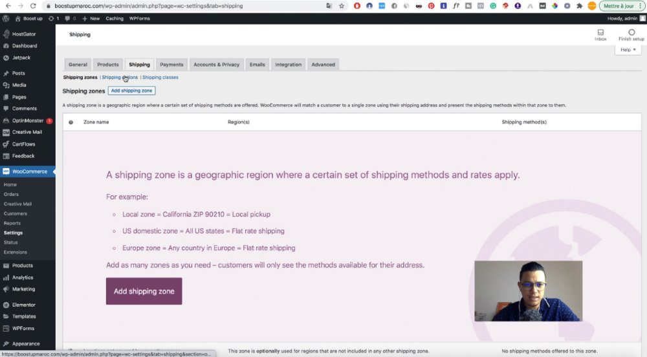Open the Grammarly extension icon
This screenshot has width=647, height=357.
click(x=493, y=6)
